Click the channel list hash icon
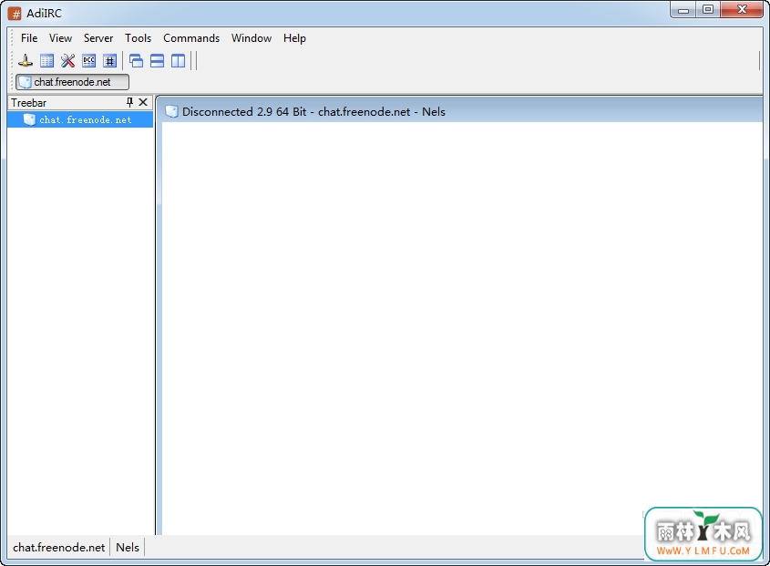770x566 pixels. click(x=110, y=61)
